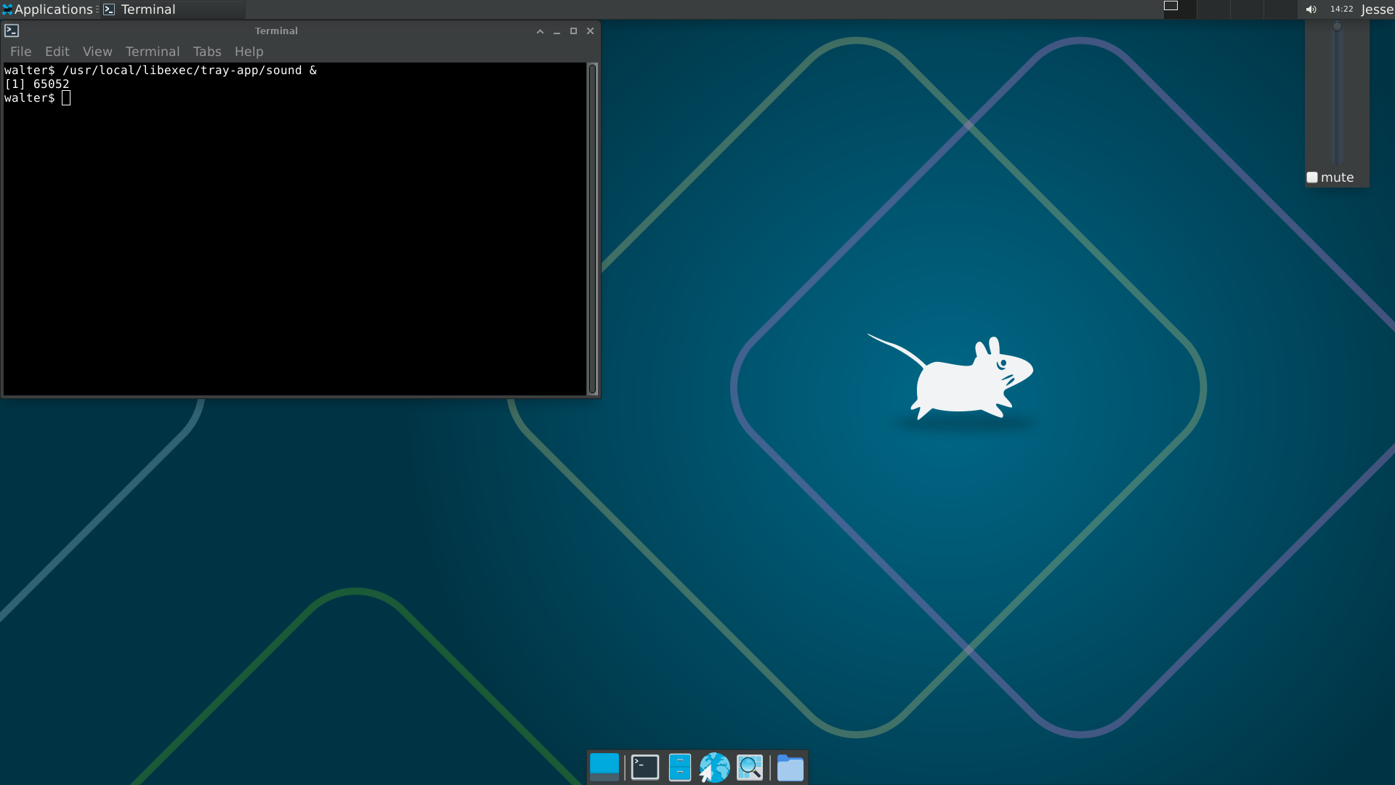
Task: Open the File menu in Terminal
Action: pyautogui.click(x=20, y=52)
